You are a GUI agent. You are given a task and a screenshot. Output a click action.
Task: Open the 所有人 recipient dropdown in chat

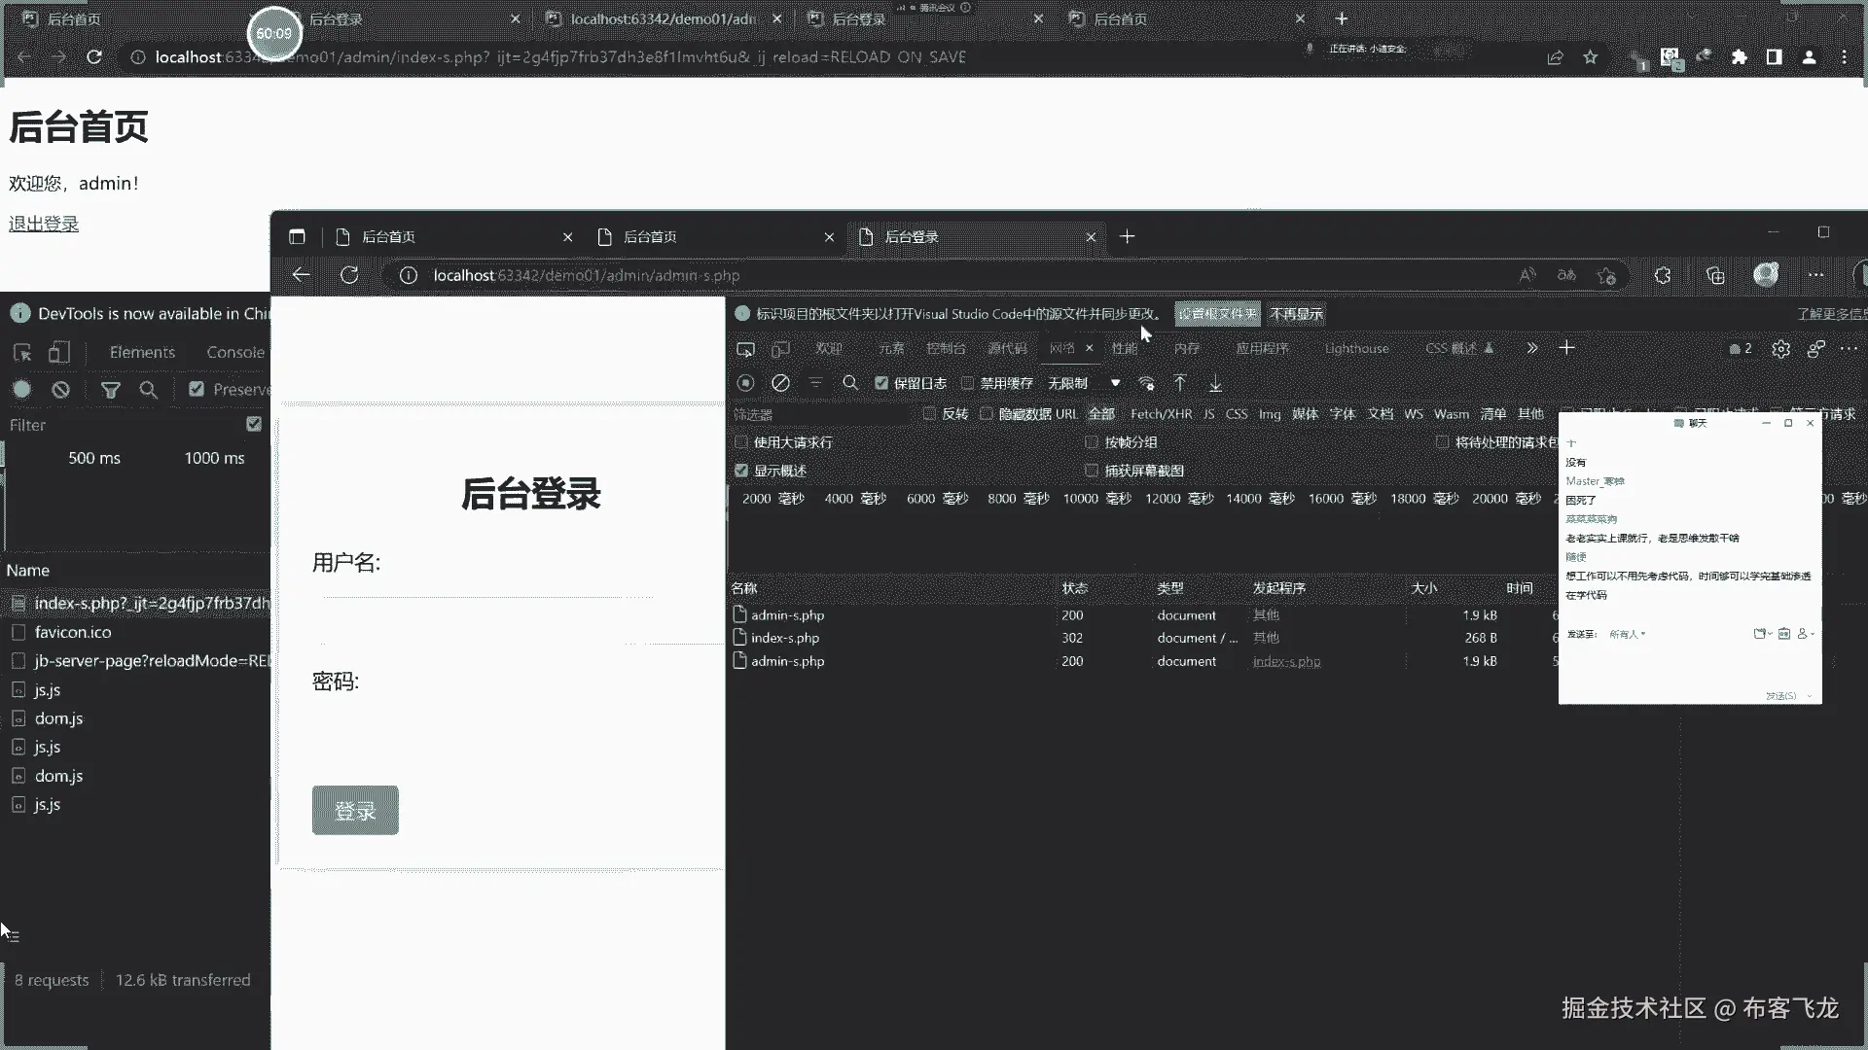(x=1627, y=634)
